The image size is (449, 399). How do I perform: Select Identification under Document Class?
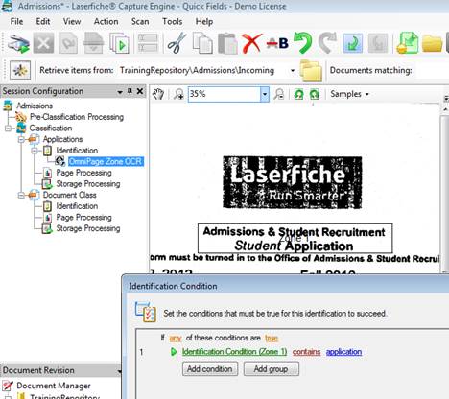click(77, 206)
